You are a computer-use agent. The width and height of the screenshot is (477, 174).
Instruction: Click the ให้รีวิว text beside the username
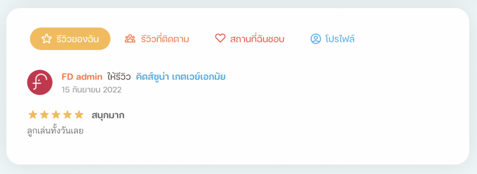119,77
